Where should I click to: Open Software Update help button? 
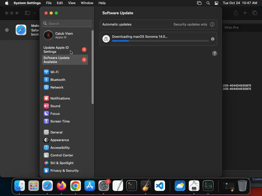(x=215, y=53)
